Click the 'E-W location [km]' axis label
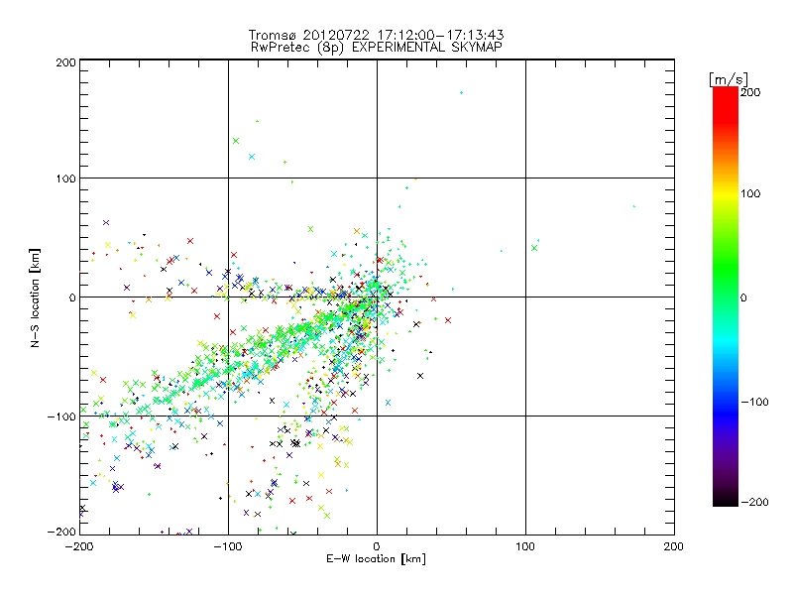Viewport: 793px width, 595px height. [x=377, y=558]
